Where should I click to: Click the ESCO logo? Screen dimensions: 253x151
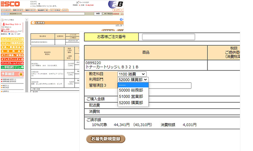tap(10, 4)
